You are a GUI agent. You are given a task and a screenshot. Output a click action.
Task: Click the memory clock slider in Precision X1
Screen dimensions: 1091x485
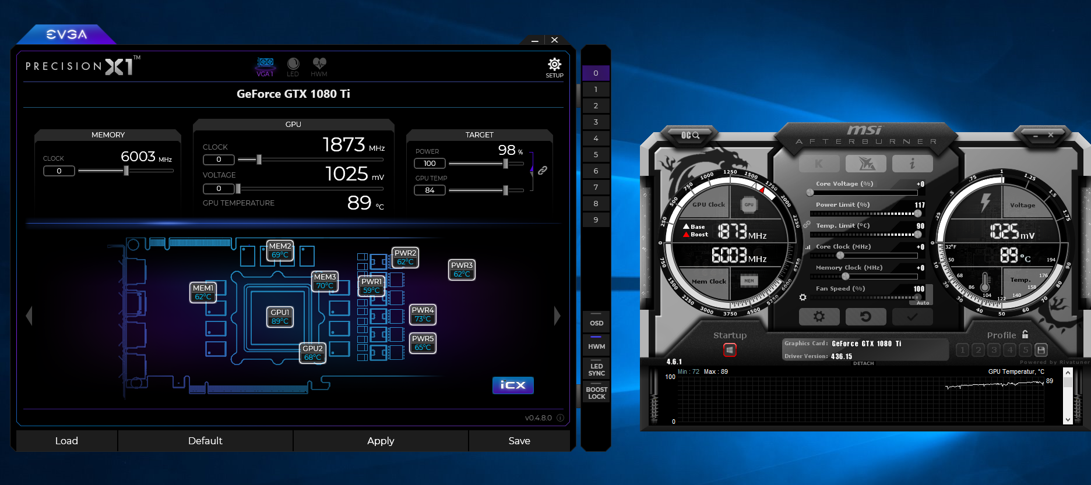pos(126,171)
